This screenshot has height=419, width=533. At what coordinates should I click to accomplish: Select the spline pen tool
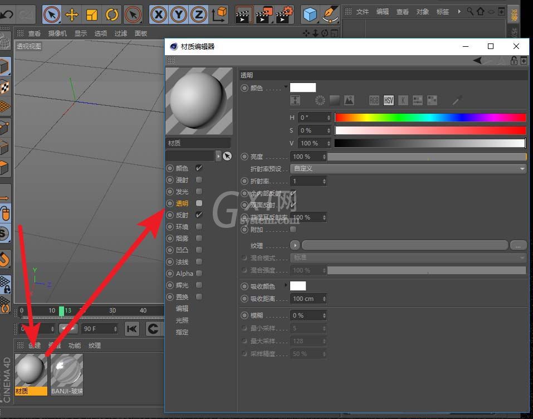coord(330,14)
